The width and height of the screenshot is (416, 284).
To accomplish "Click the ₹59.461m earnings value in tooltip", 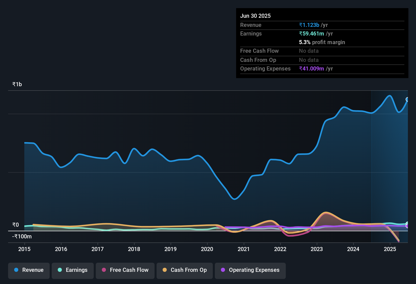I will click(x=311, y=33).
